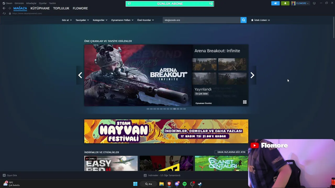Click the page vertical scrollbar
This screenshot has width=335, height=188.
[x=334, y=27]
